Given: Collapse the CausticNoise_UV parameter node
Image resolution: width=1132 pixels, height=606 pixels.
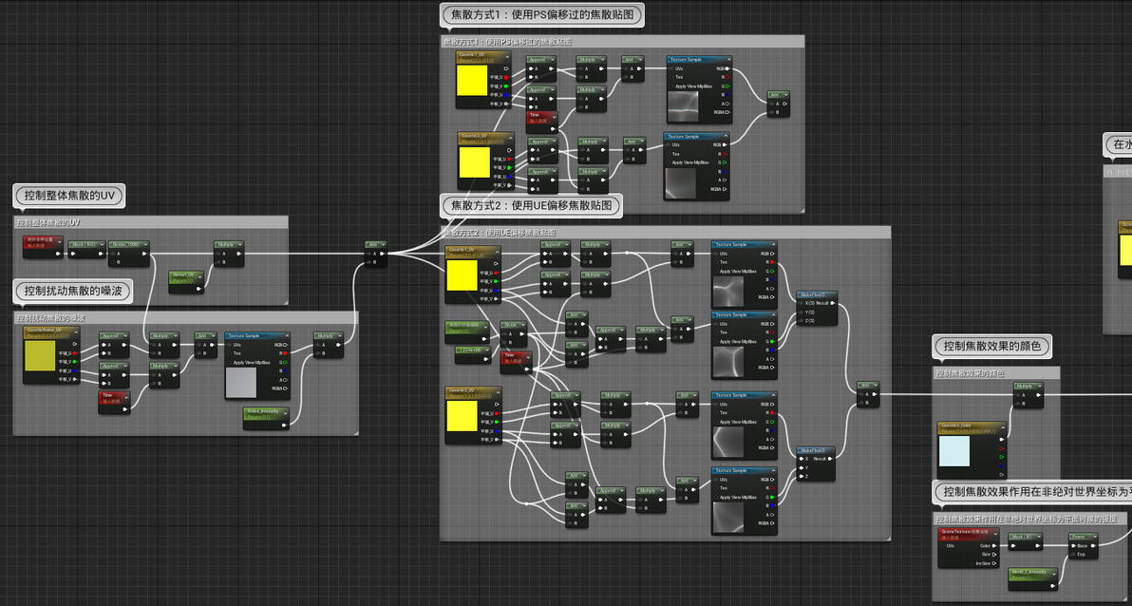Looking at the screenshot, I should pyautogui.click(x=75, y=331).
